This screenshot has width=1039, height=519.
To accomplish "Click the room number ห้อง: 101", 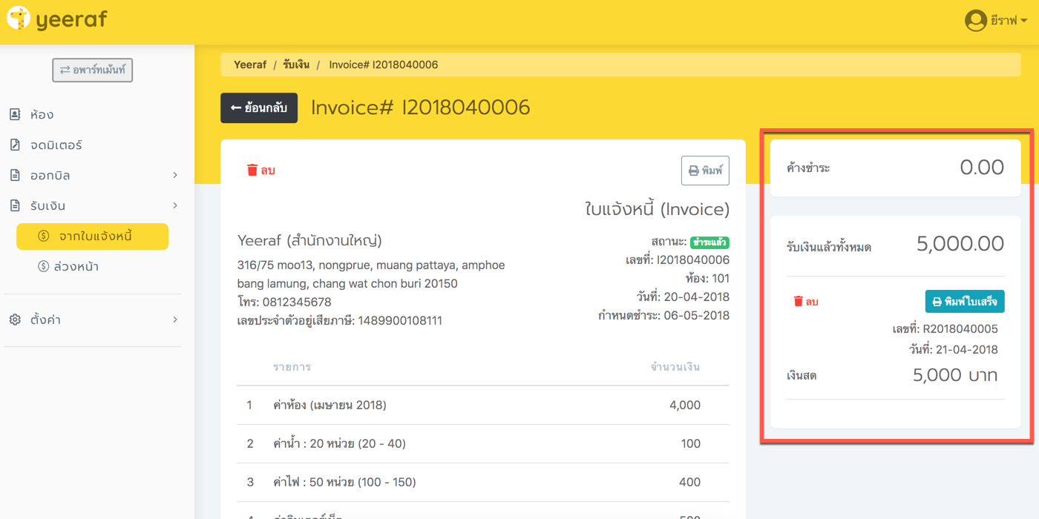I will click(x=708, y=278).
